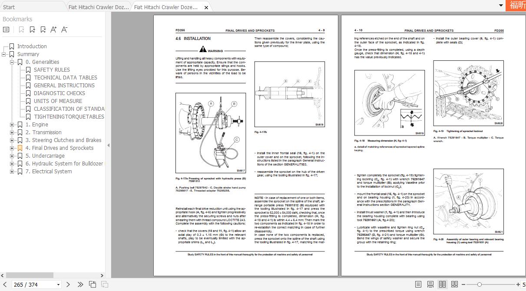Jump to the last page
Image resolution: width=526 pixels, height=291 pixels.
click(80, 284)
